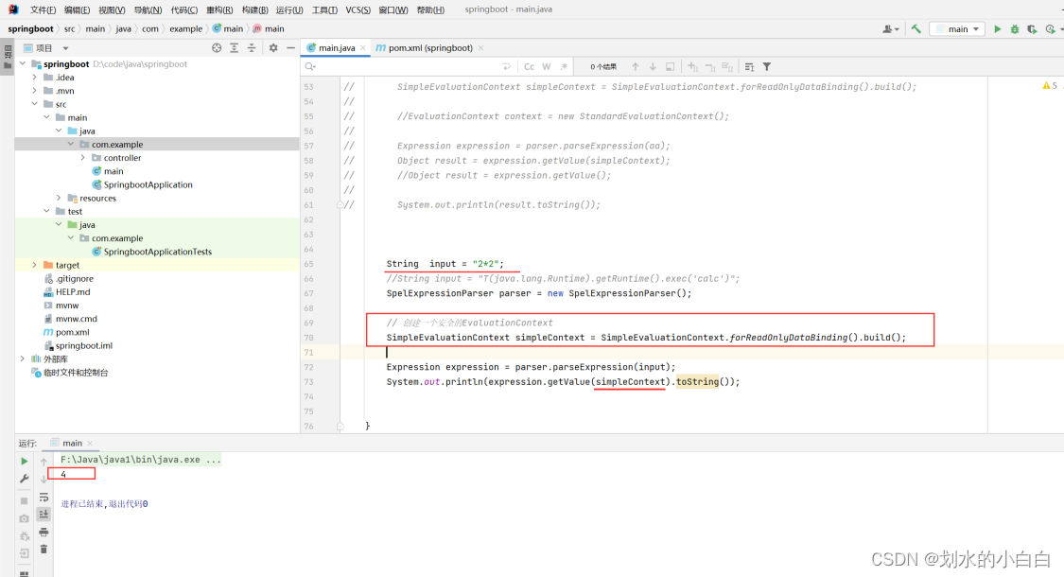The width and height of the screenshot is (1064, 577).
Task: Collapse all items in project panel
Action: coord(252,48)
